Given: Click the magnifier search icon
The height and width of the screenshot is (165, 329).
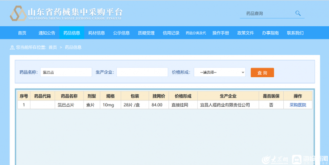Looking at the screenshot, I should point(298,14).
